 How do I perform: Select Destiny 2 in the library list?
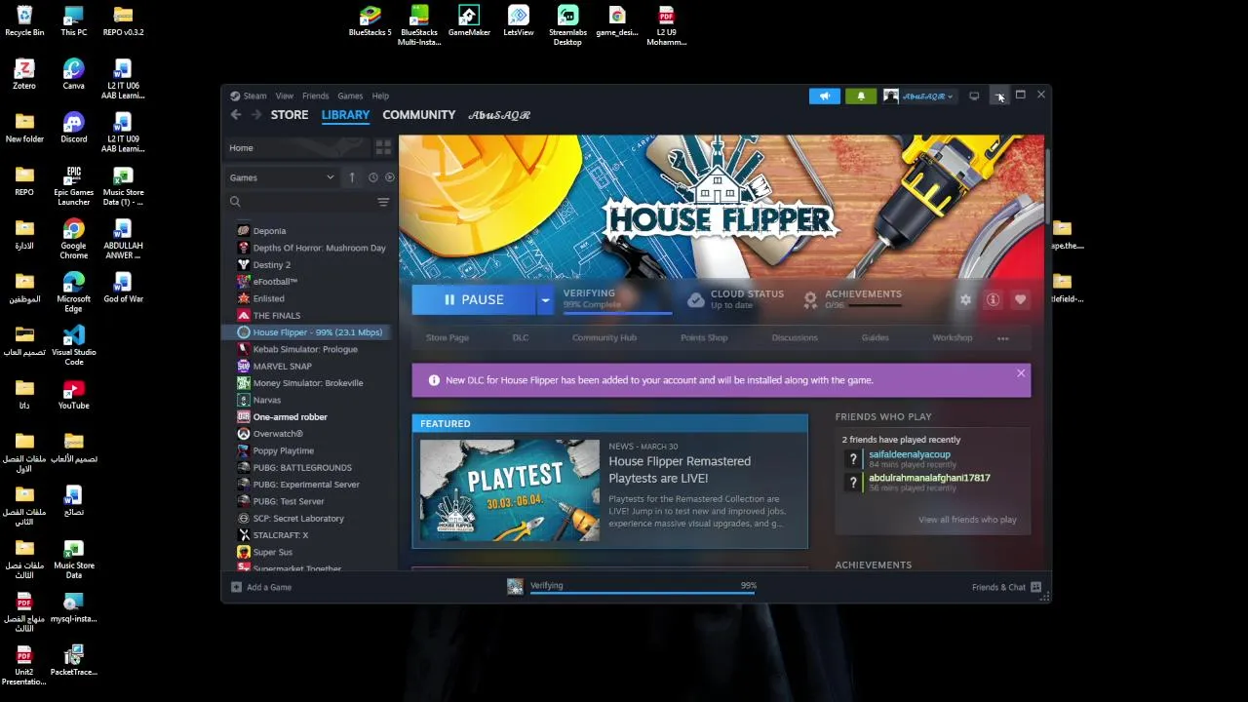(271, 265)
